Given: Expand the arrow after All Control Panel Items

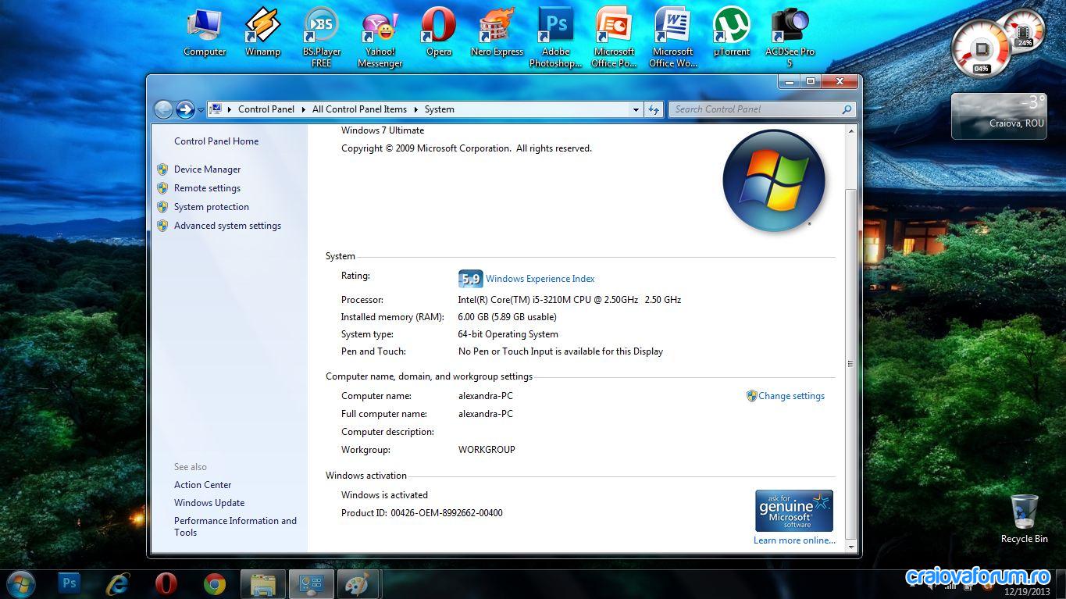Looking at the screenshot, I should pyautogui.click(x=416, y=109).
